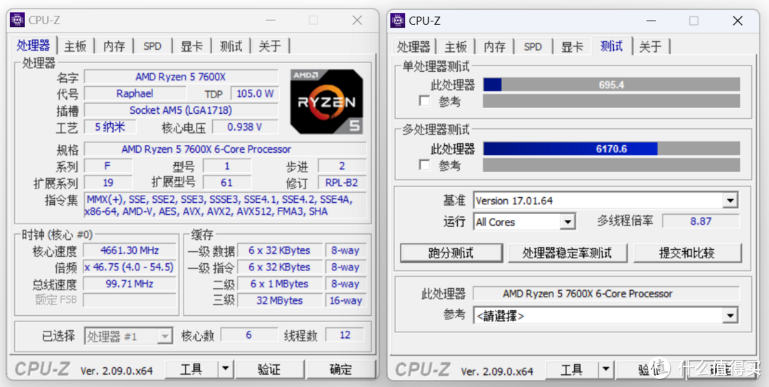Click the 三级 cache value 32 MBytes
Screen dimensions: 769x387
(280, 300)
